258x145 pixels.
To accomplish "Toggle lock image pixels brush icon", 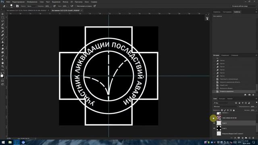I will point(225,110).
